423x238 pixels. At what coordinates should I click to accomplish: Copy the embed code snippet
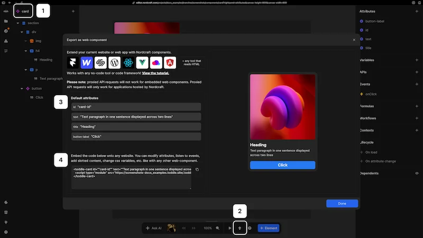[197, 169]
